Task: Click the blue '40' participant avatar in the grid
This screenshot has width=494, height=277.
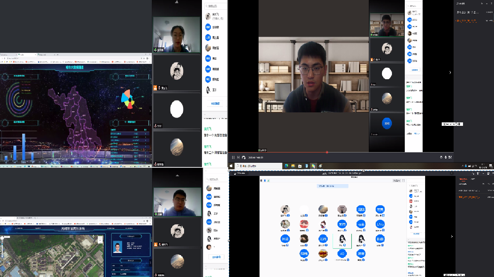Action: pos(342,254)
